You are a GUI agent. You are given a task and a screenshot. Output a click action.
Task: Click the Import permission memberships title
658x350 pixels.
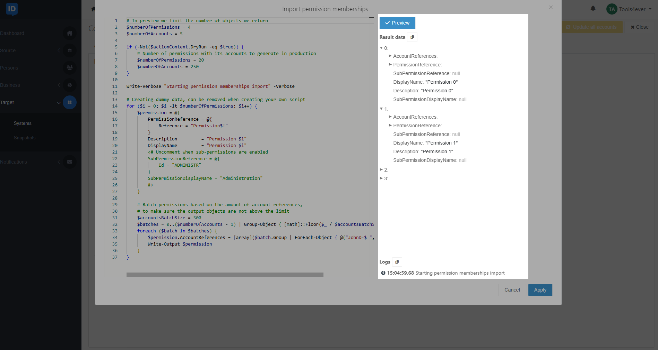(325, 9)
